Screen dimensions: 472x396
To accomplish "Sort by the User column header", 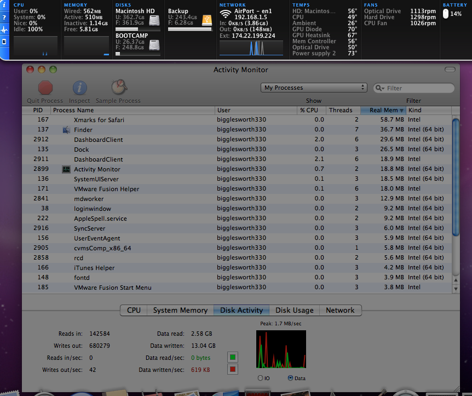I will pos(256,110).
